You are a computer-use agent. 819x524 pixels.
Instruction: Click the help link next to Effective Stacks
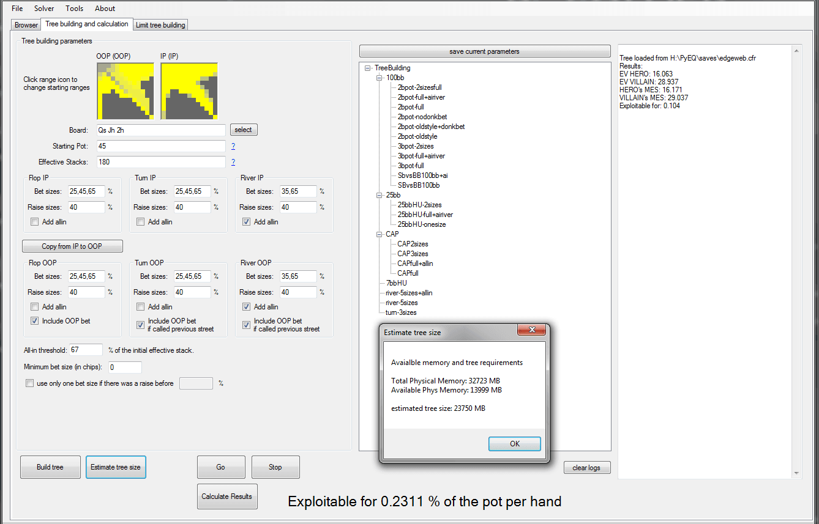point(233,162)
